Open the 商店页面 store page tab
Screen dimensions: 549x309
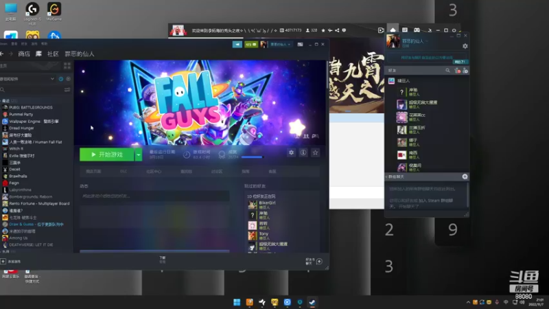[93, 171]
